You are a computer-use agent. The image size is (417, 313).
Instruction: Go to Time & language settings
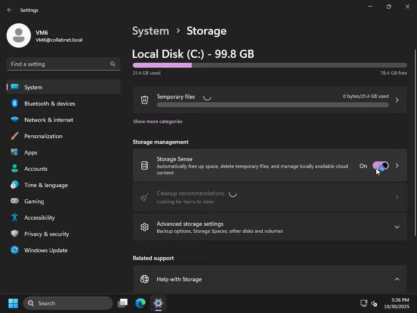[x=46, y=185]
